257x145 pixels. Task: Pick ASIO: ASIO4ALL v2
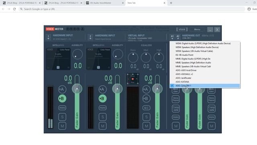pyautogui.click(x=205, y=74)
